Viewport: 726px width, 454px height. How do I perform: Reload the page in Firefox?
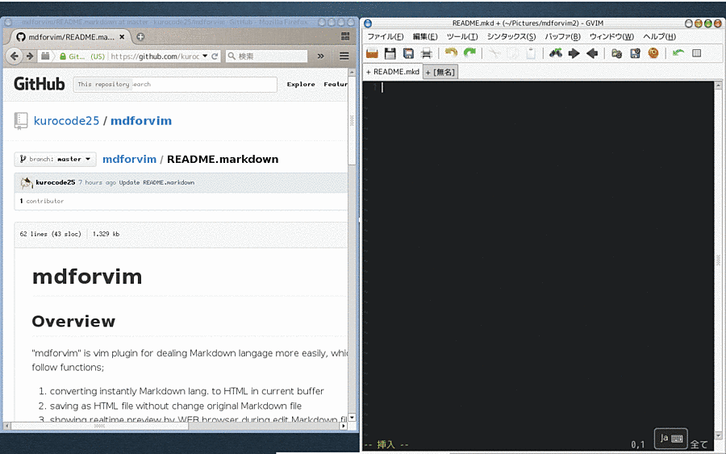click(215, 56)
